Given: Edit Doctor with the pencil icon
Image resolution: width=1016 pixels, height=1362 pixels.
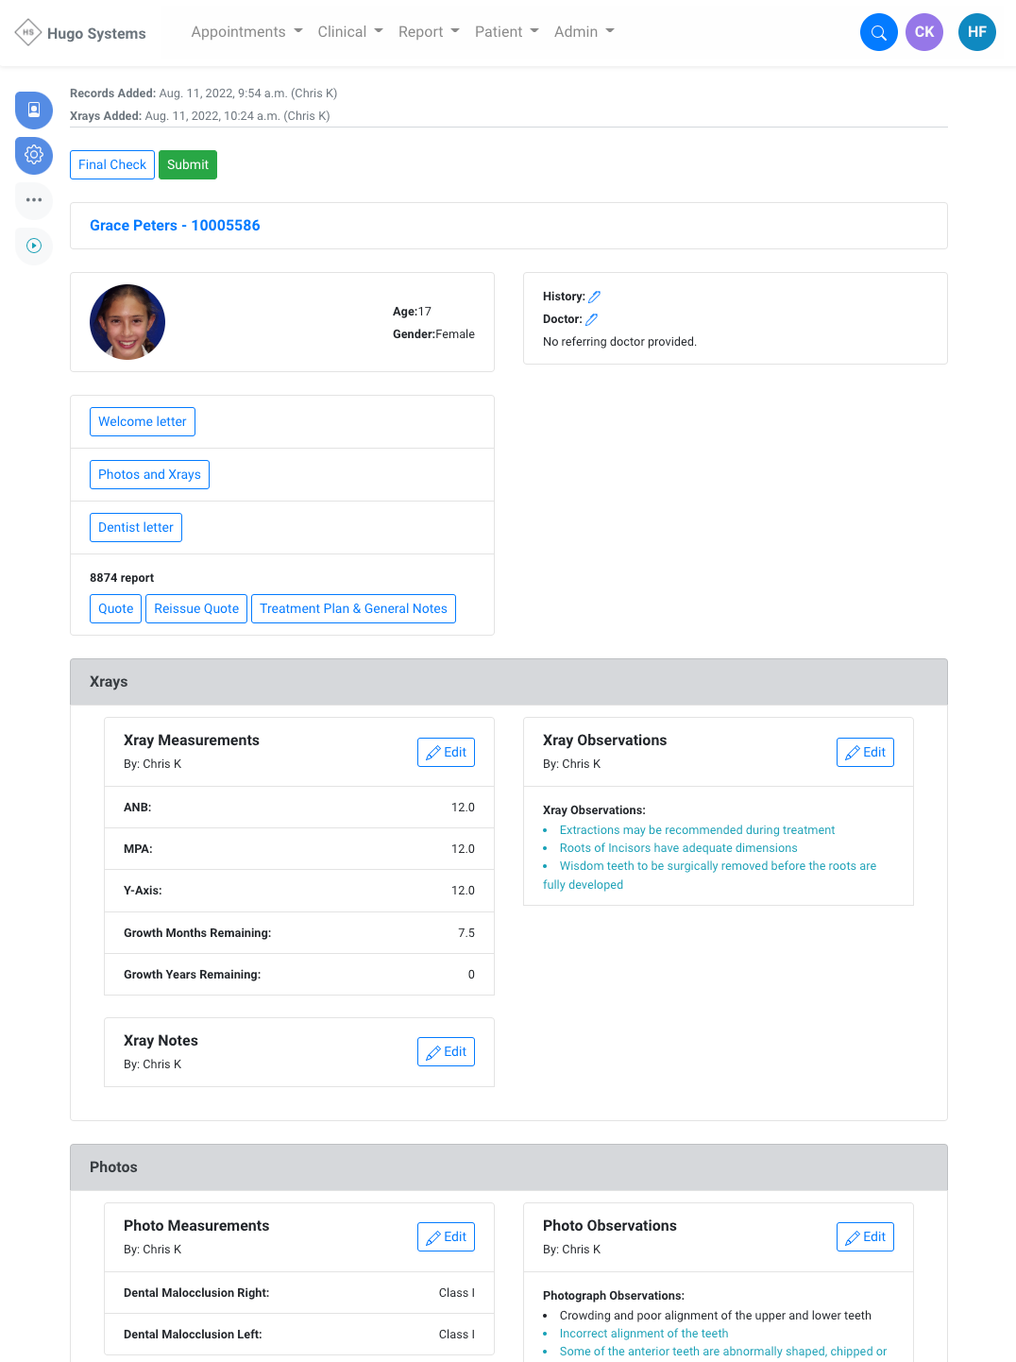Looking at the screenshot, I should 592,319.
